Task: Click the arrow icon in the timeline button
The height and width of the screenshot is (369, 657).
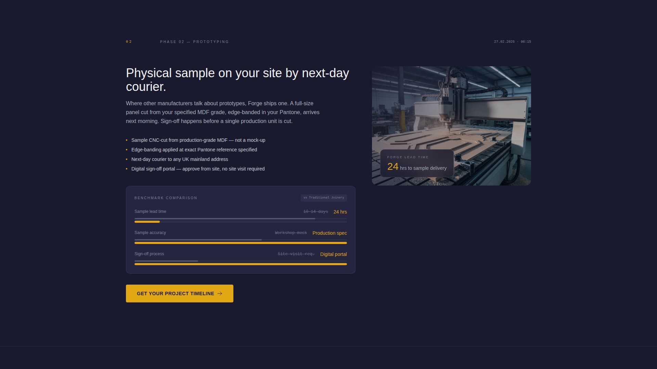Action: (x=220, y=293)
